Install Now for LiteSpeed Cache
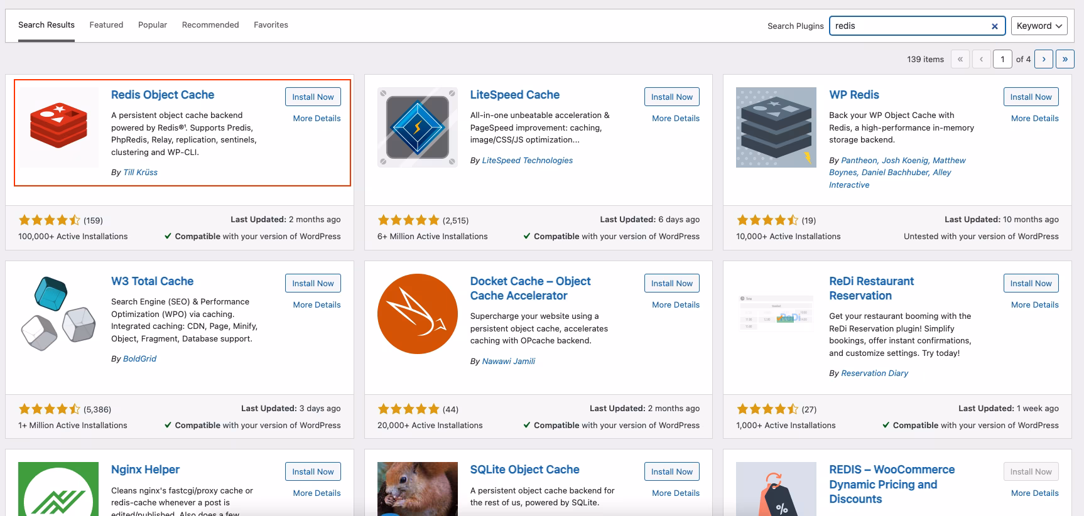1084x516 pixels. click(672, 97)
